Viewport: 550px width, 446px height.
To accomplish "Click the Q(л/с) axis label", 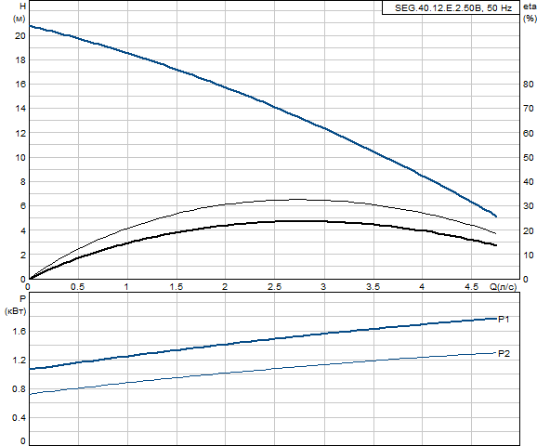I will tap(503, 287).
